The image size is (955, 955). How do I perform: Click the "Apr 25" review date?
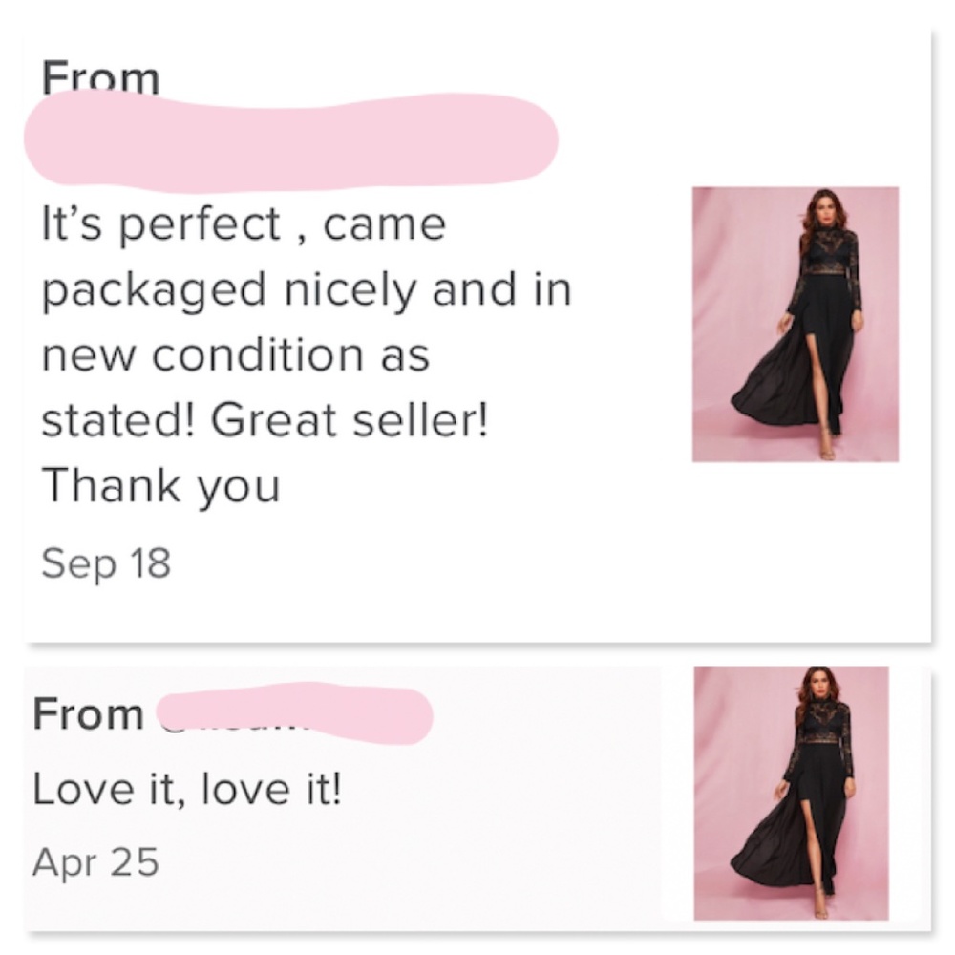(95, 862)
